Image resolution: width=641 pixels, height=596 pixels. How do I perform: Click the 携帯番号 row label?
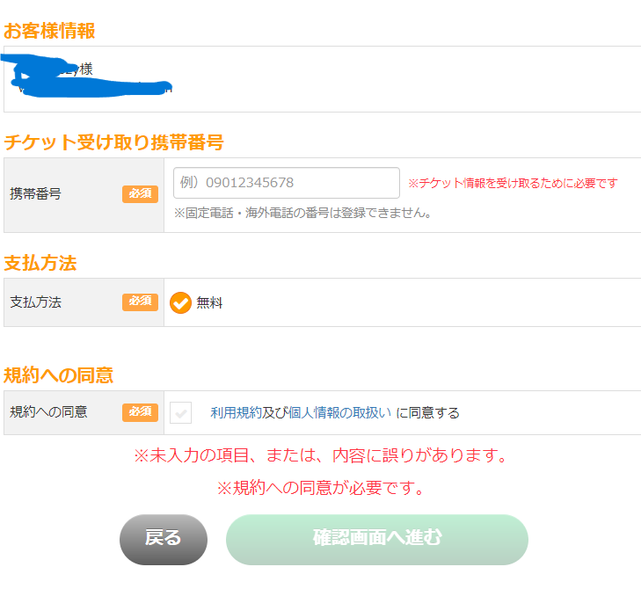point(35,194)
